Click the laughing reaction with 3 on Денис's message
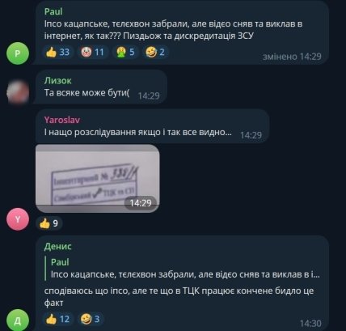Image resolution: width=346 pixels, height=331 pixels. [91, 319]
